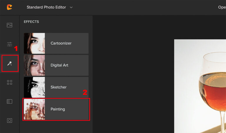Expand the Standard Photo Editor chevron

[71, 7]
